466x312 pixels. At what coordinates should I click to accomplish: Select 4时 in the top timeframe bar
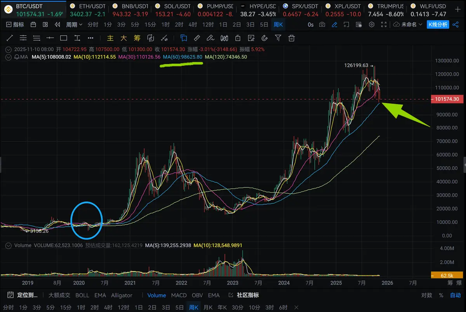(x=193, y=24)
